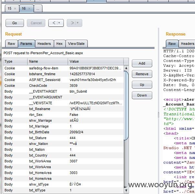Select the txt_Nation parameter
The width and height of the screenshot is (195, 194).
(63, 150)
